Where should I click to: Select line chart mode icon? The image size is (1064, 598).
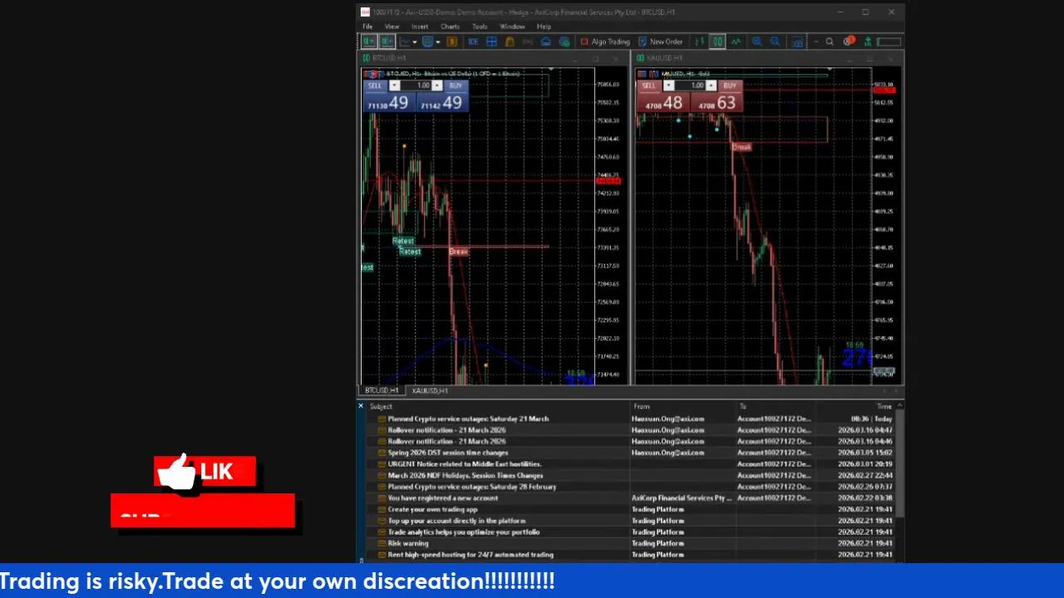tap(736, 42)
